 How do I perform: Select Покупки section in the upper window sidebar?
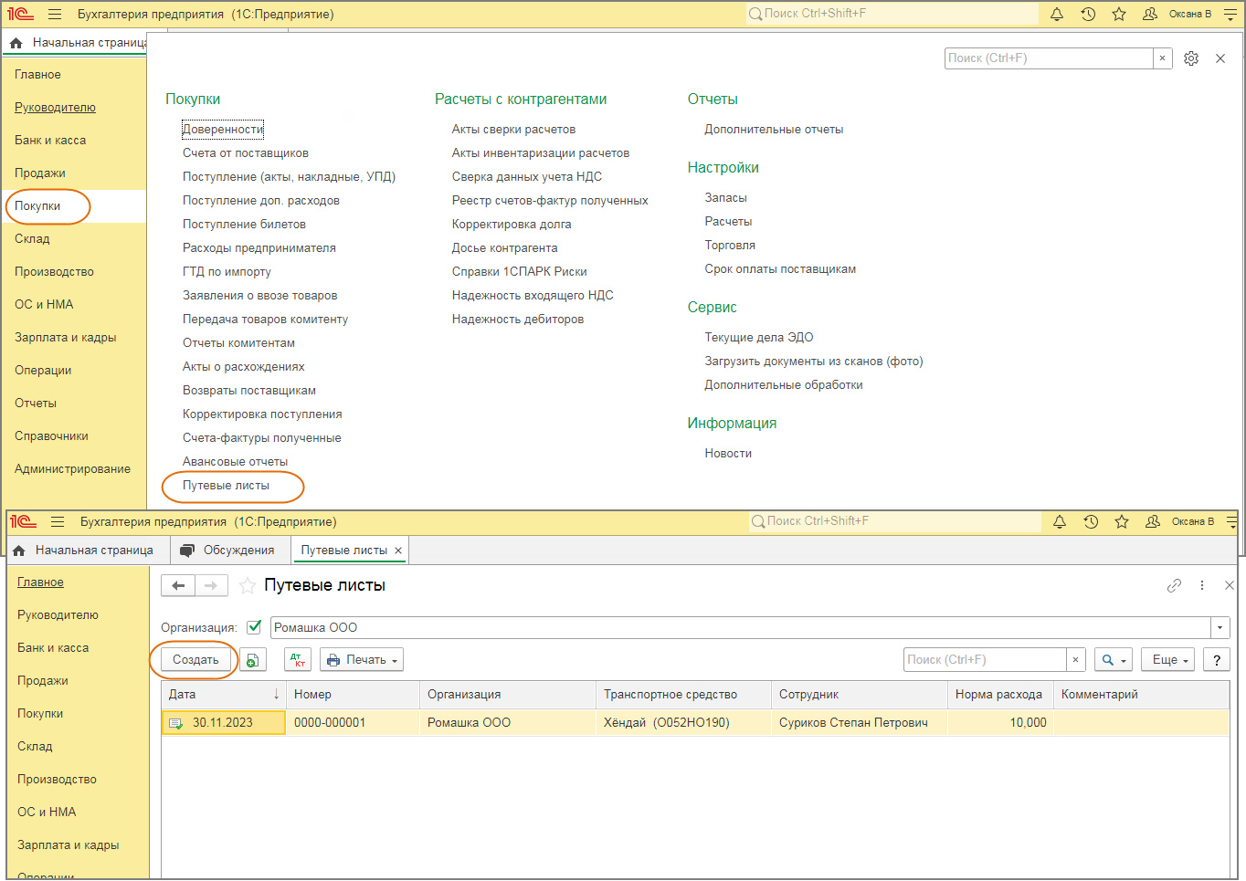37,206
